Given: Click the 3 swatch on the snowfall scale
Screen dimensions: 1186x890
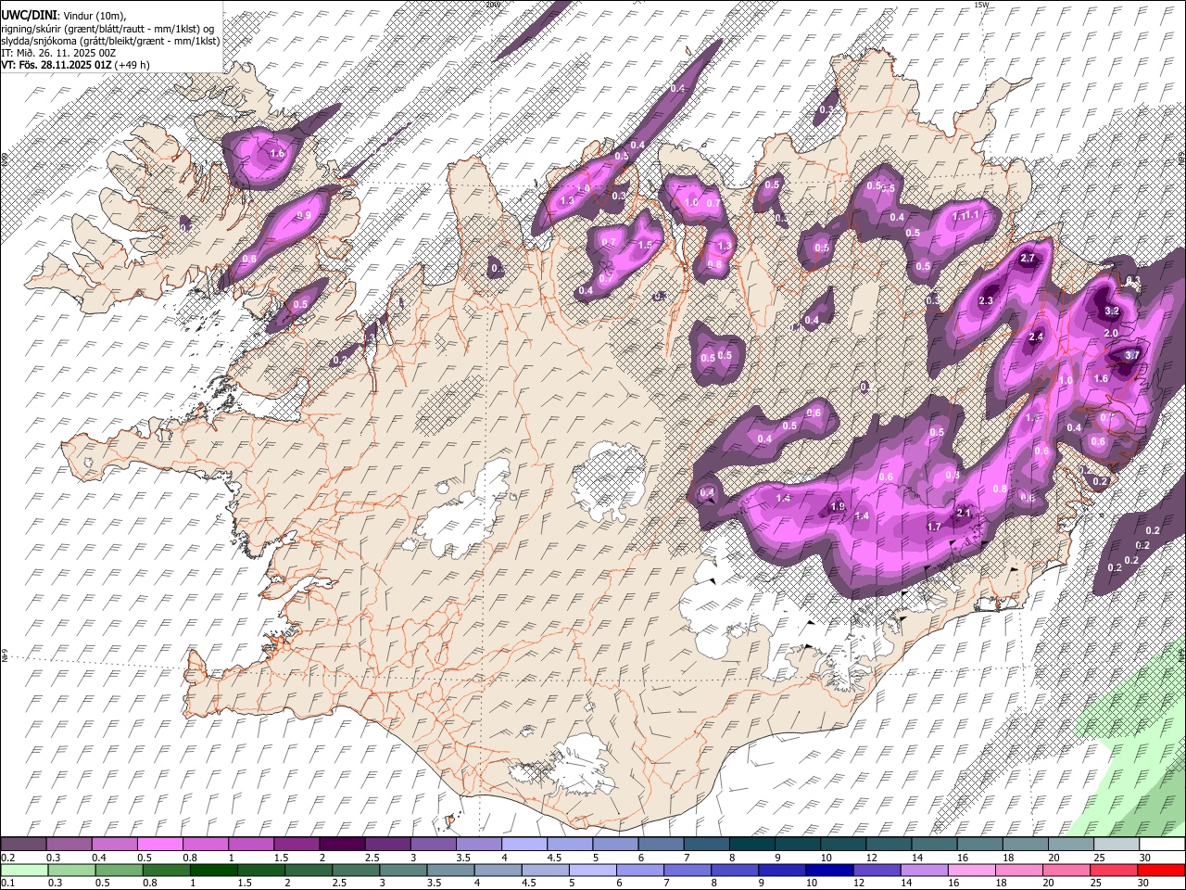Looking at the screenshot, I should coord(433,845).
